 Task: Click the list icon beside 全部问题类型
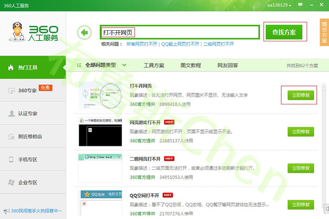[x=79, y=65]
